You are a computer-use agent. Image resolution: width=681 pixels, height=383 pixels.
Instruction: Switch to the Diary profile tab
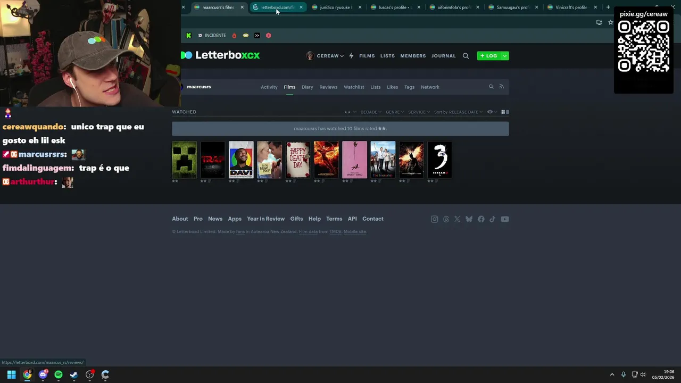coord(307,87)
